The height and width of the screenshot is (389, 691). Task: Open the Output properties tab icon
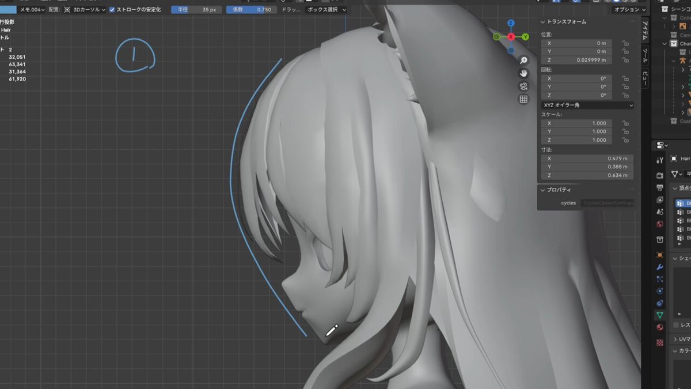click(x=660, y=187)
